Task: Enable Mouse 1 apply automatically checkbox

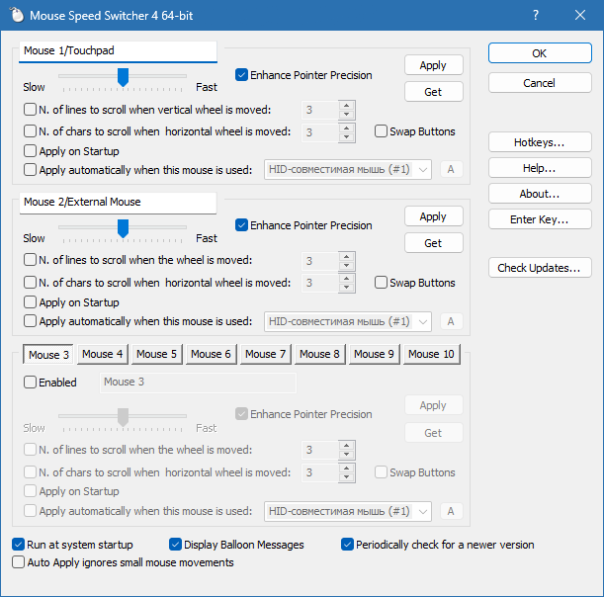Action: [x=30, y=170]
